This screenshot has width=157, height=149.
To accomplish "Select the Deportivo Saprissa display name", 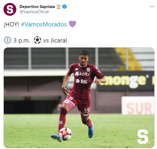I will tap(37, 7).
